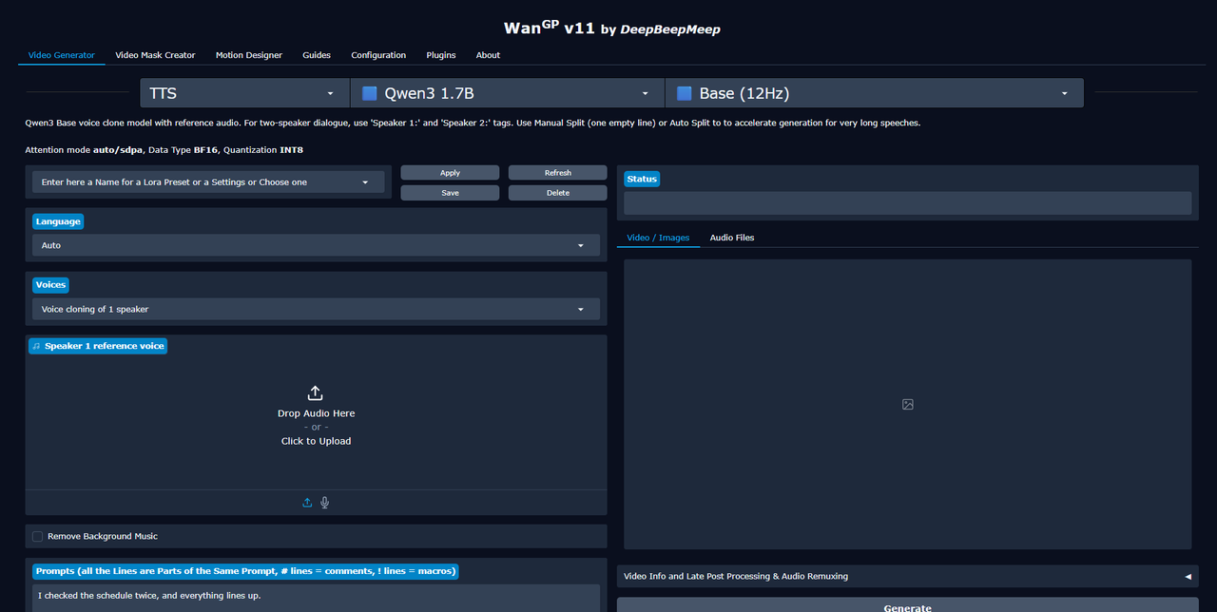Switch to the Audio Files output tab
The image size is (1217, 612).
coord(732,238)
